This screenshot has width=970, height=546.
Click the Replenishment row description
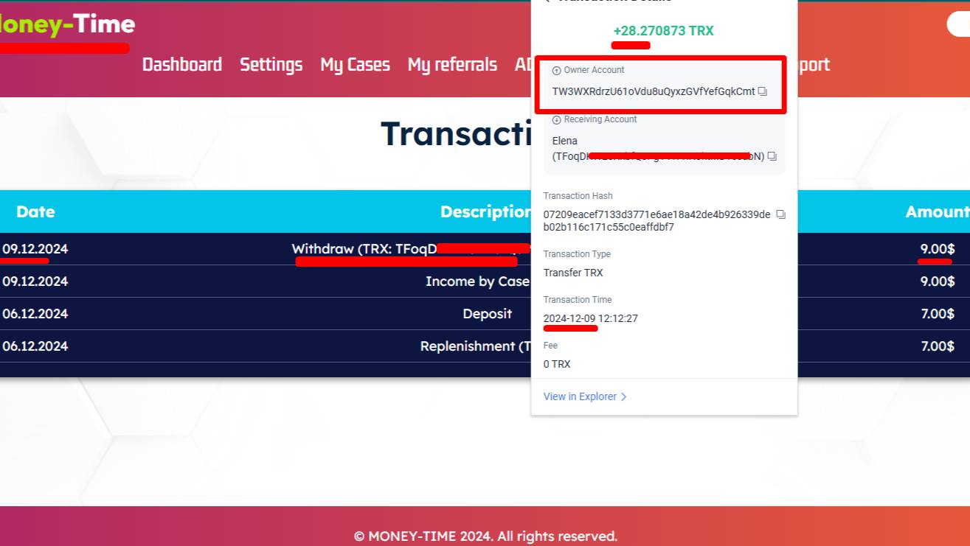(x=475, y=346)
